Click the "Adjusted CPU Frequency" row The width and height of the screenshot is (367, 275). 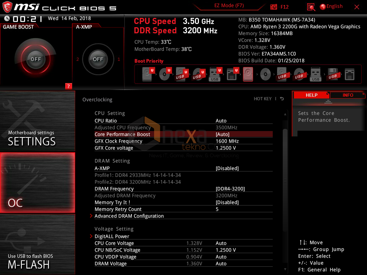tap(183, 127)
